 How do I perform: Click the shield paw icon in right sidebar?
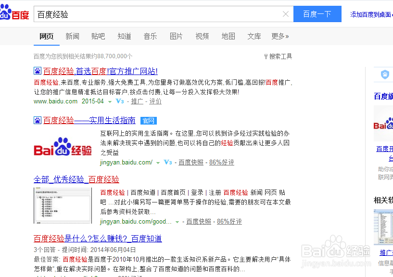click(x=385, y=75)
